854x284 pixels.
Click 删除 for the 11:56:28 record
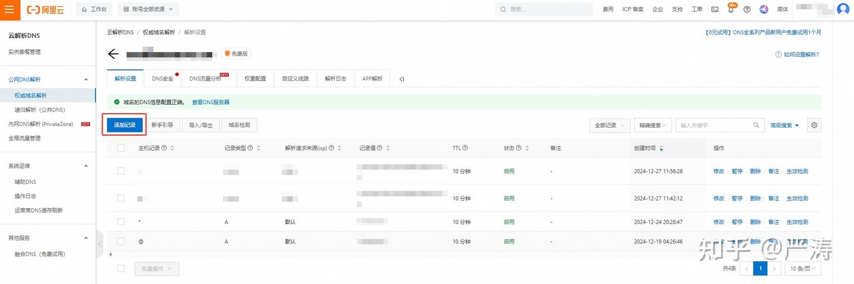point(755,171)
